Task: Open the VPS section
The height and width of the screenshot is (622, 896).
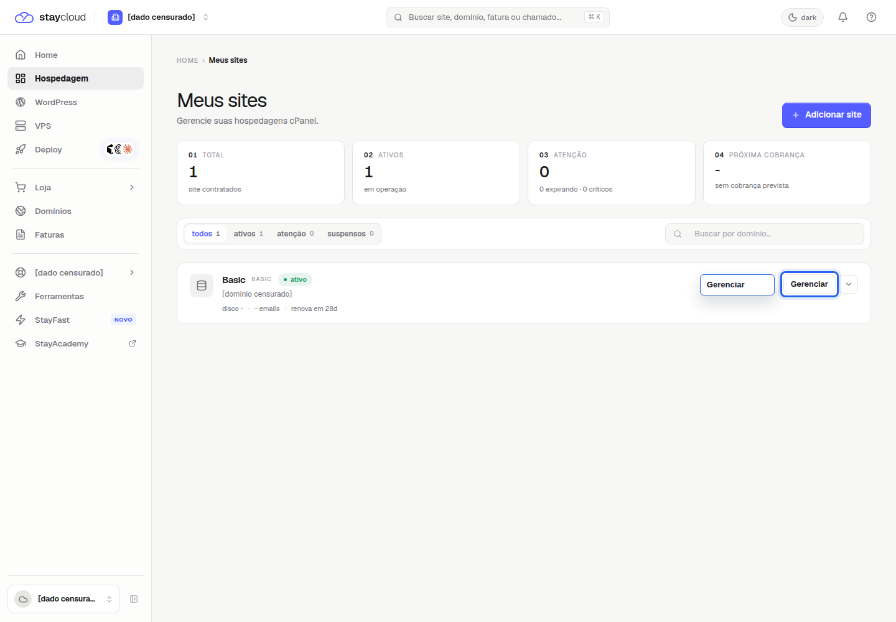Action: point(75,126)
